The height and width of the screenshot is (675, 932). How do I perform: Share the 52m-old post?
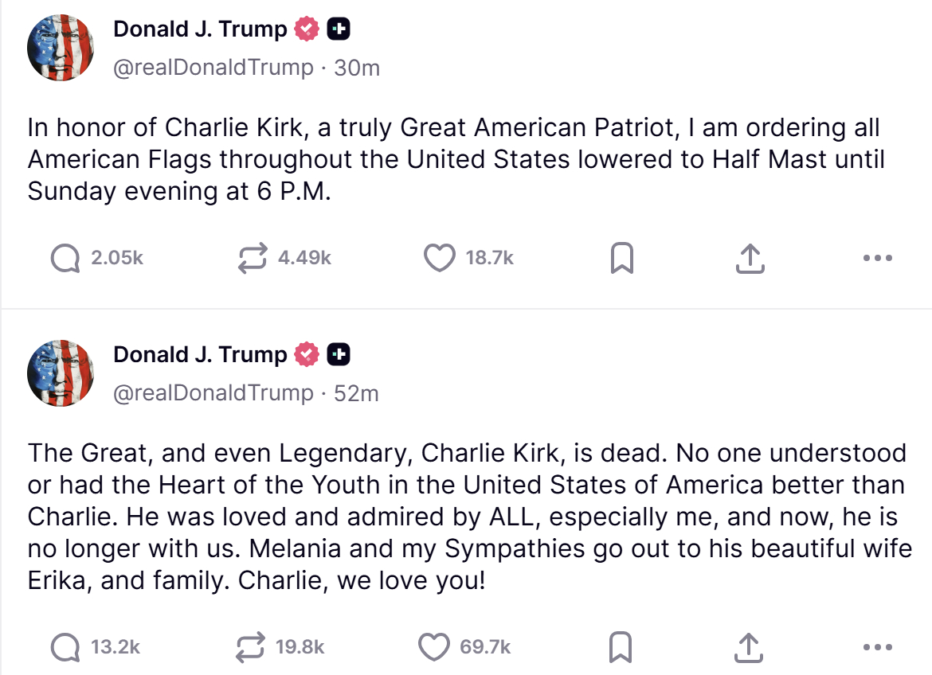point(747,648)
